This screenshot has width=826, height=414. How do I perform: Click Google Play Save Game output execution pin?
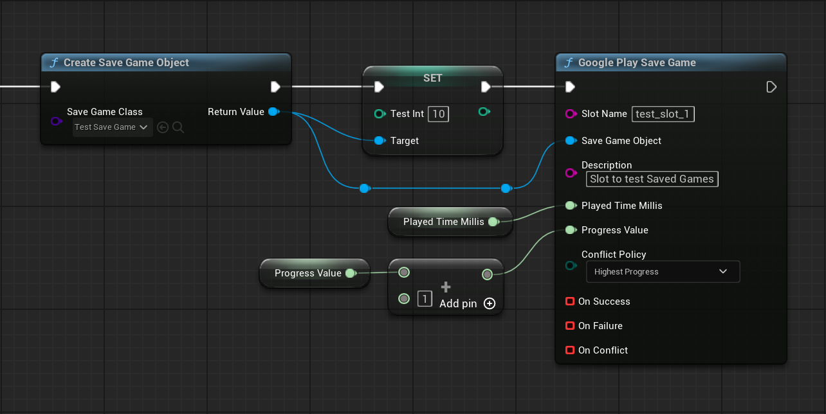pyautogui.click(x=771, y=87)
